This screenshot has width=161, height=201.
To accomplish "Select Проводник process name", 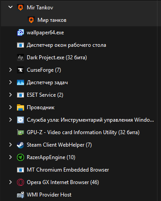I will [41, 107].
